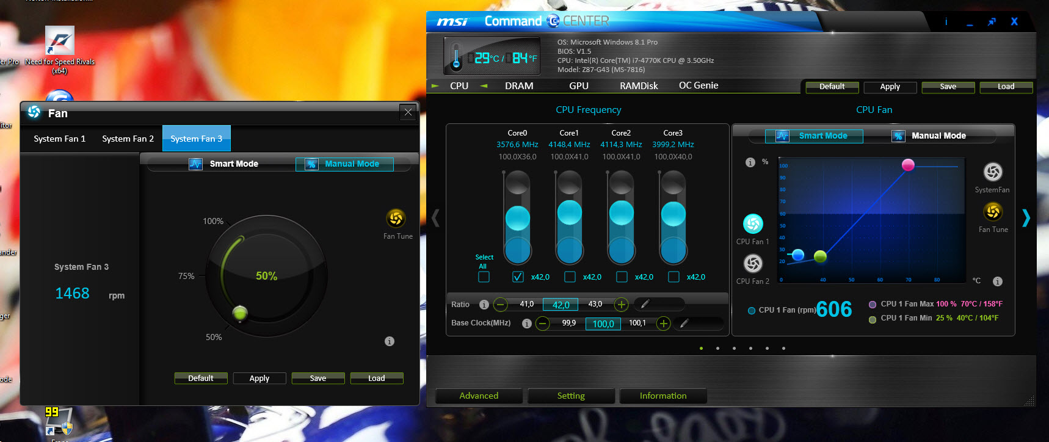
Task: Click Core3 frequency slider knob
Action: [x=673, y=214]
